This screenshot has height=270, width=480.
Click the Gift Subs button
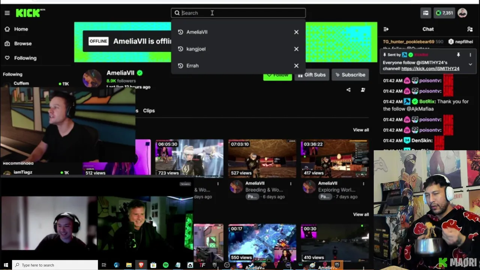click(x=312, y=75)
